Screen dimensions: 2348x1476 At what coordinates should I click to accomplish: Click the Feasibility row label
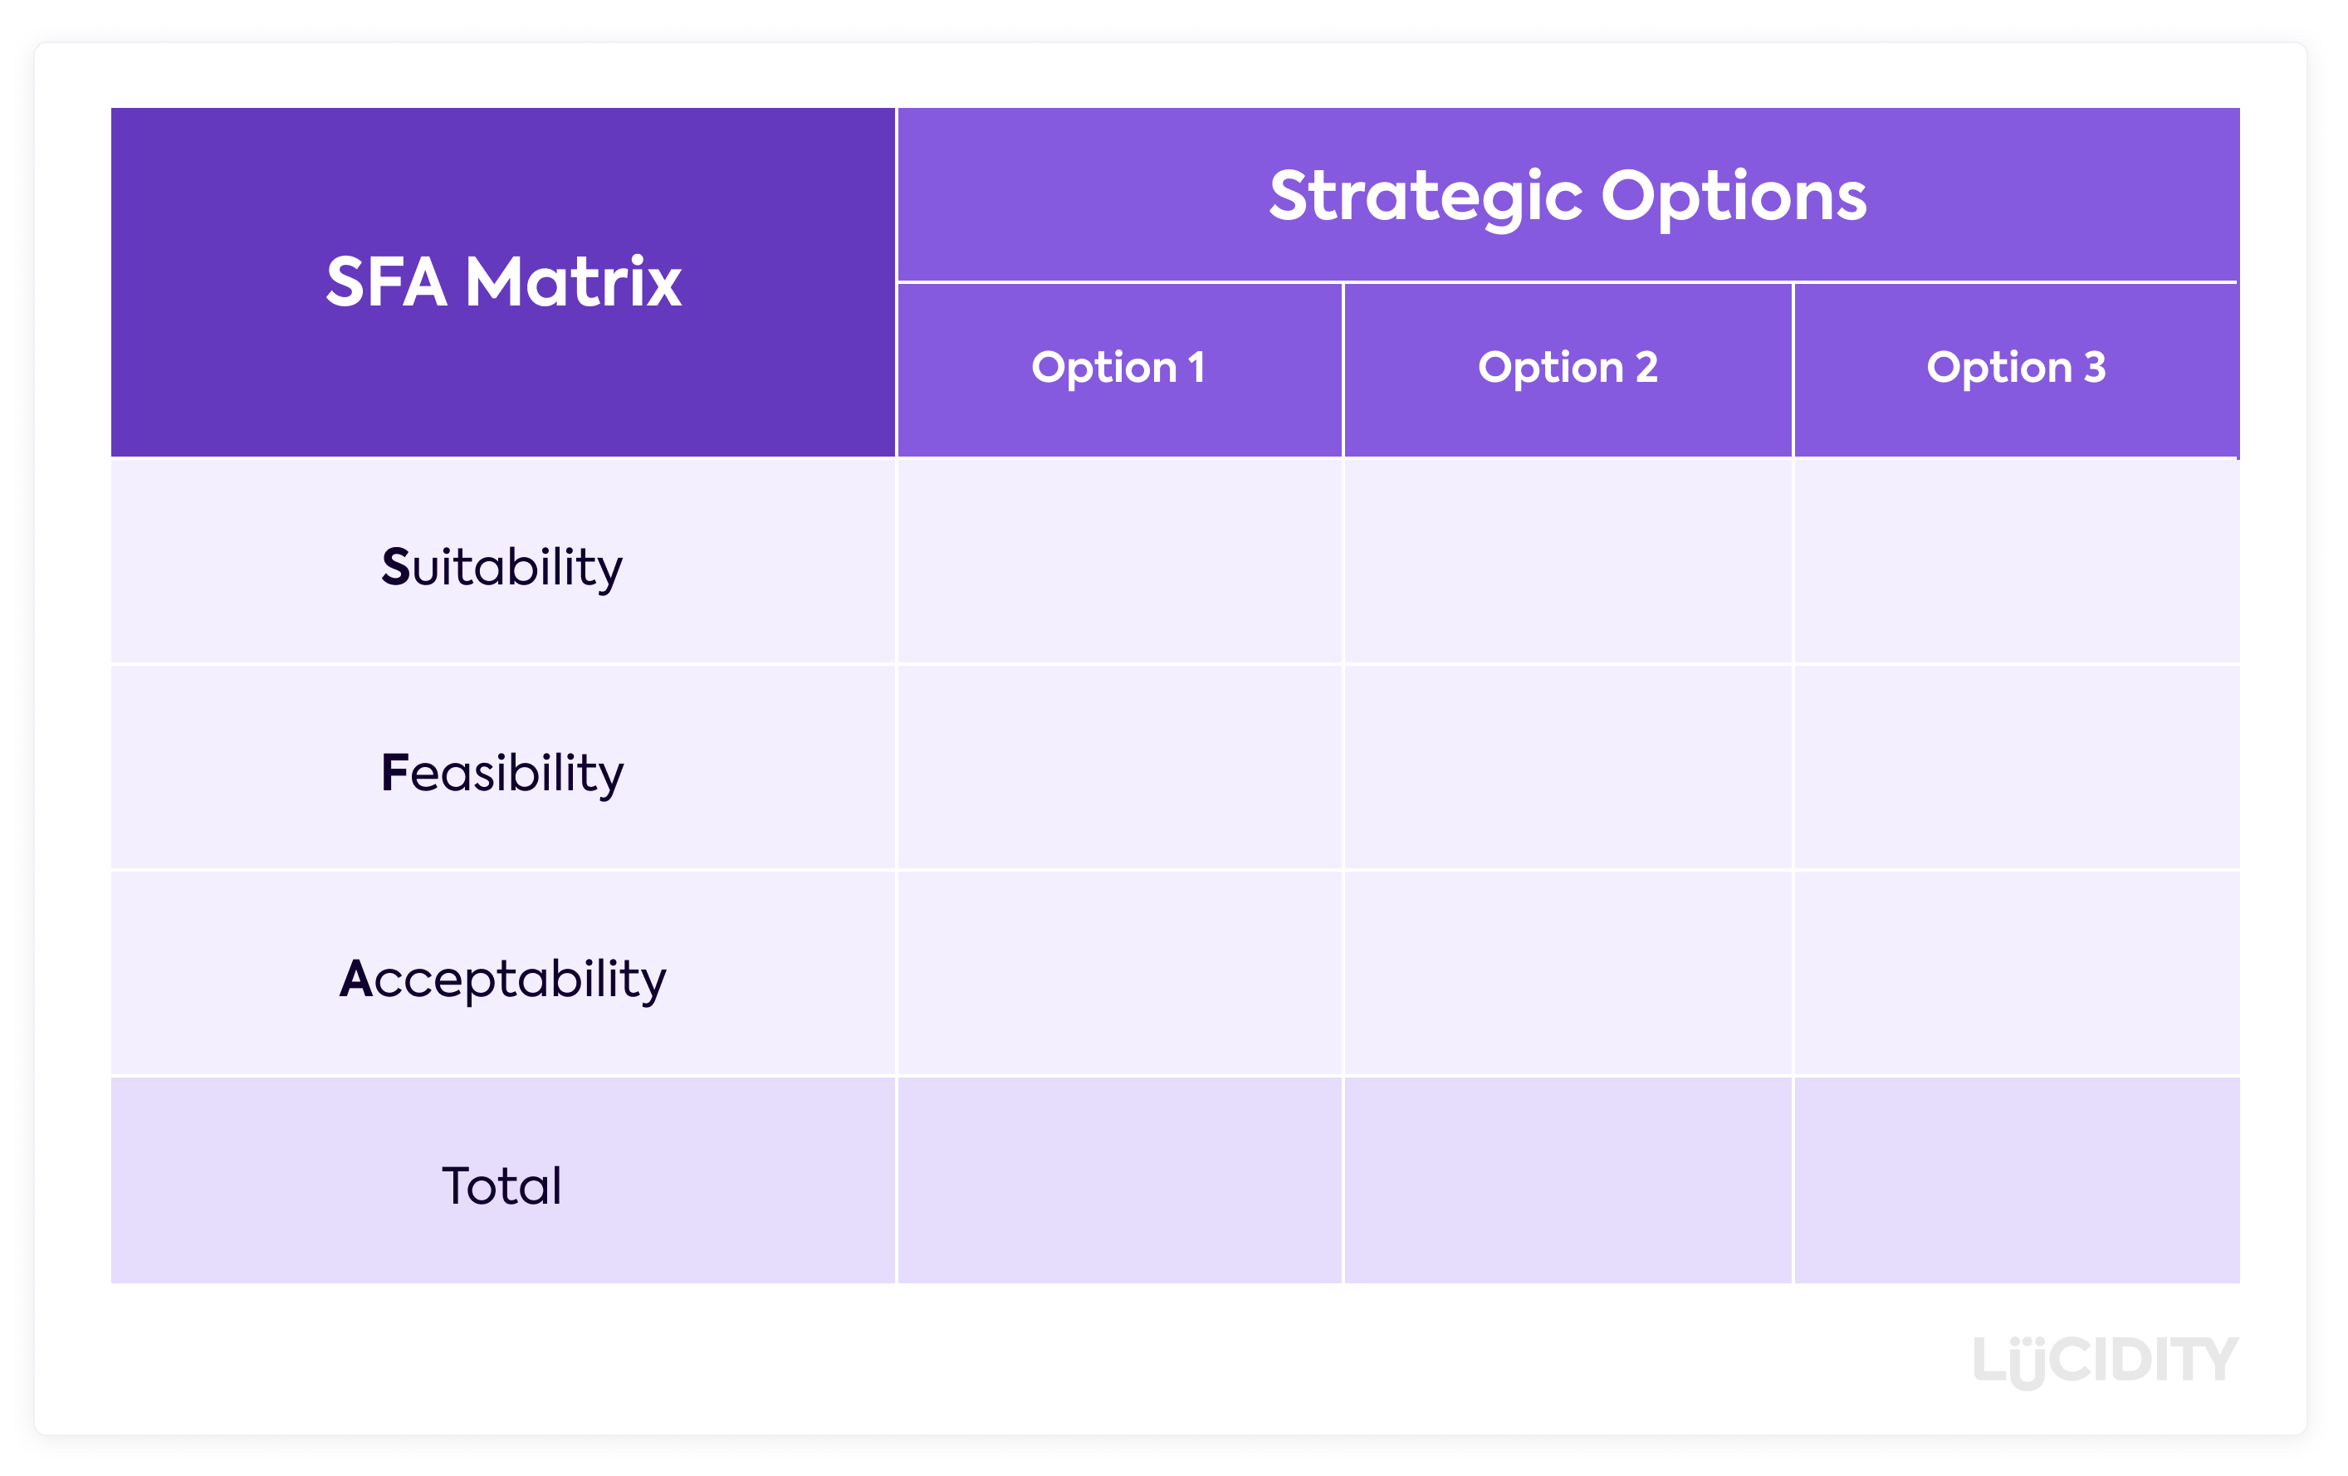(x=503, y=771)
